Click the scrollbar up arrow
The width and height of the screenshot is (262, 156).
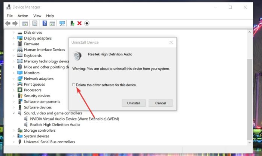click(250, 32)
